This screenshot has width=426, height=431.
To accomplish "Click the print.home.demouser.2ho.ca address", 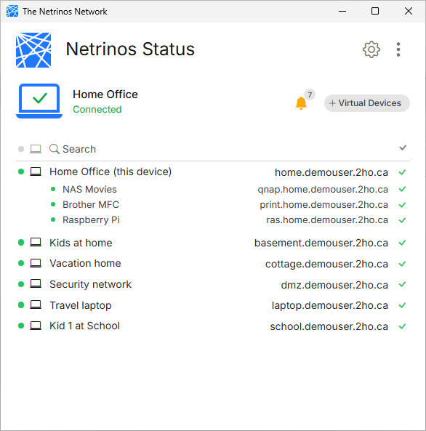I will tap(324, 205).
